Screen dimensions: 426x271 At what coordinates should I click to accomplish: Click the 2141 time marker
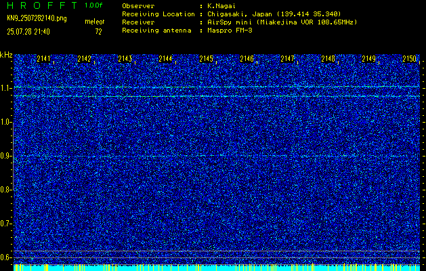44,59
